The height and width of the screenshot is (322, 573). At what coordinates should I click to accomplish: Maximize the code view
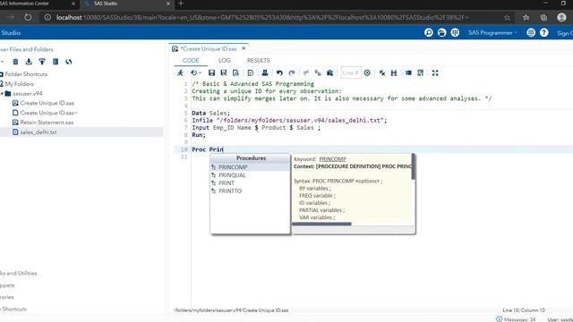[x=435, y=72]
